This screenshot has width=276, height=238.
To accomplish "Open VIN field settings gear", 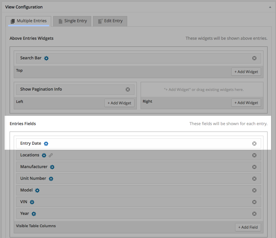I will pos(32,202).
